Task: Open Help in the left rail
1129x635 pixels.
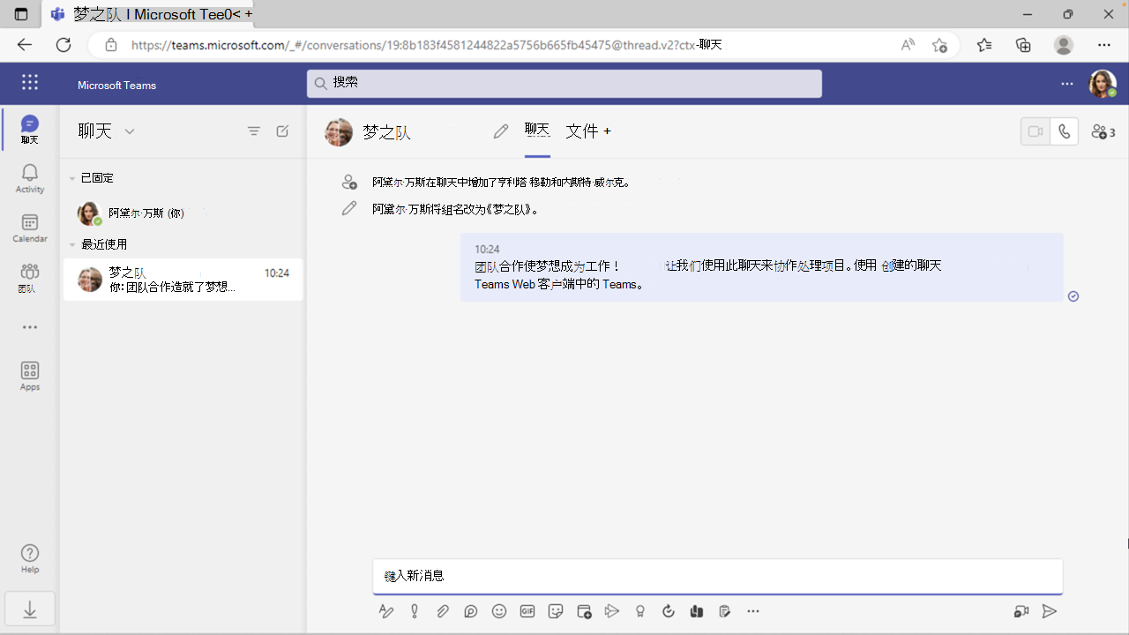Action: pyautogui.click(x=29, y=559)
